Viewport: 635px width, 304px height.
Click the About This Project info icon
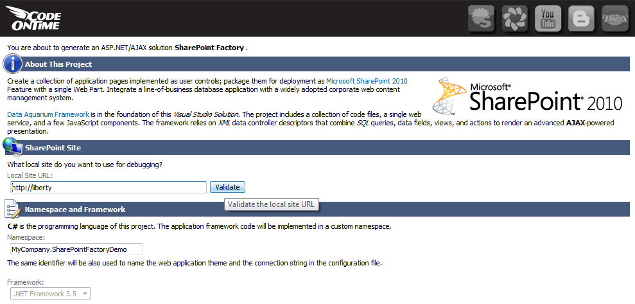point(13,64)
